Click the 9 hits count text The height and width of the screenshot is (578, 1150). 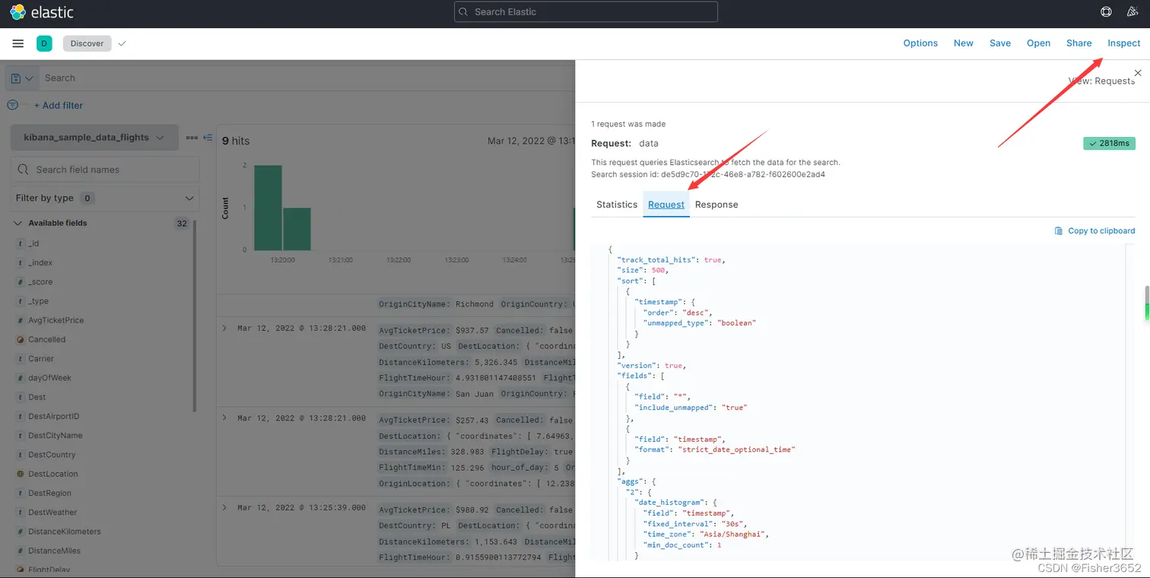tap(236, 141)
